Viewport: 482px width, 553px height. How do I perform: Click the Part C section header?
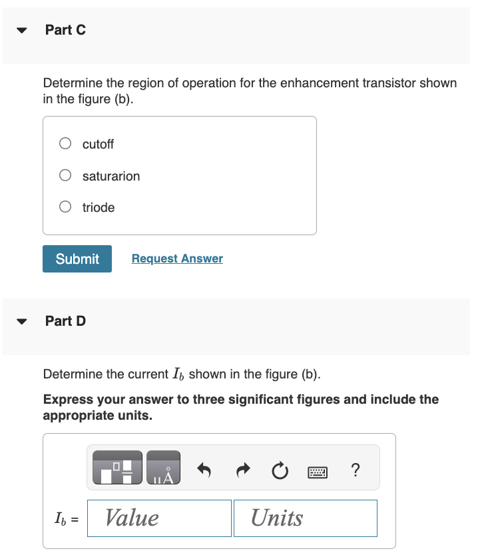point(65,30)
